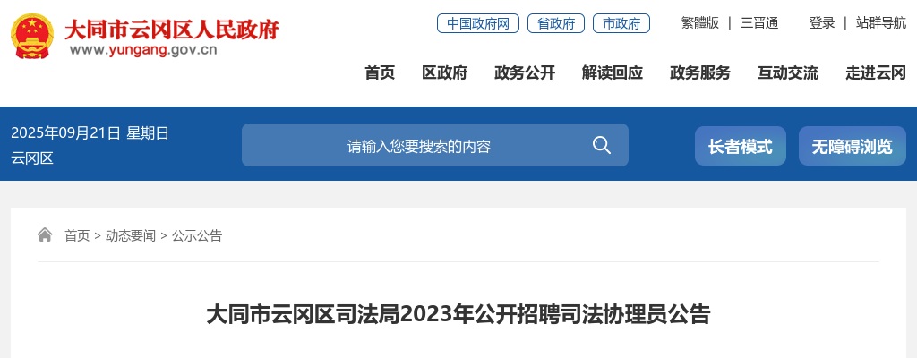917x358 pixels.
Task: Open the 省政府 link
Action: tap(555, 23)
